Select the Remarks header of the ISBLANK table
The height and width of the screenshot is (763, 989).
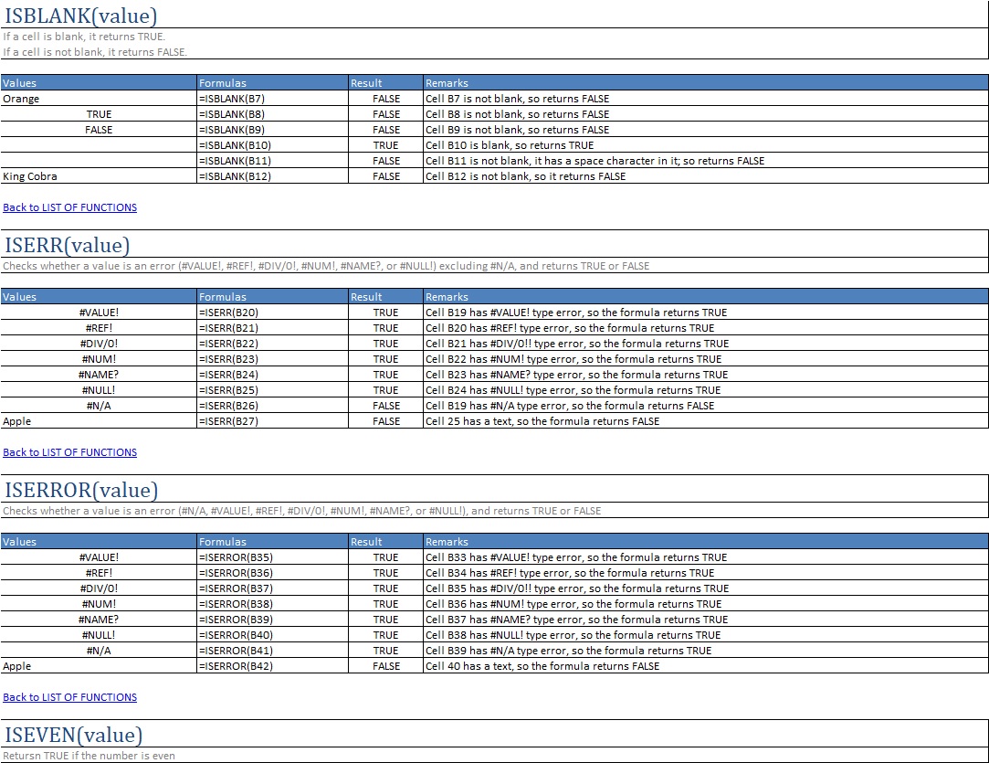tap(446, 82)
